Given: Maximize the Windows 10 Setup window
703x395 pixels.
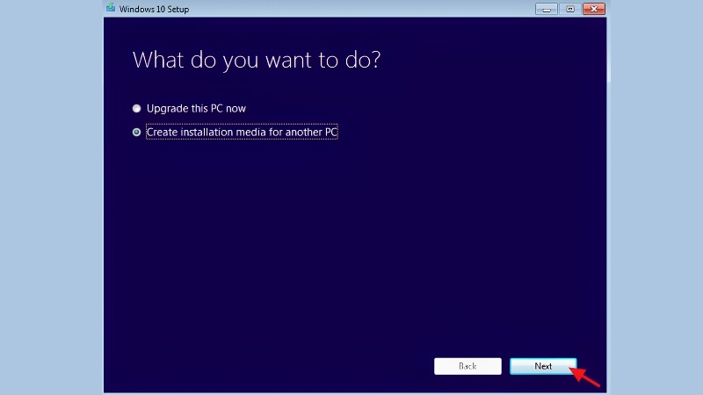Looking at the screenshot, I should [x=569, y=9].
